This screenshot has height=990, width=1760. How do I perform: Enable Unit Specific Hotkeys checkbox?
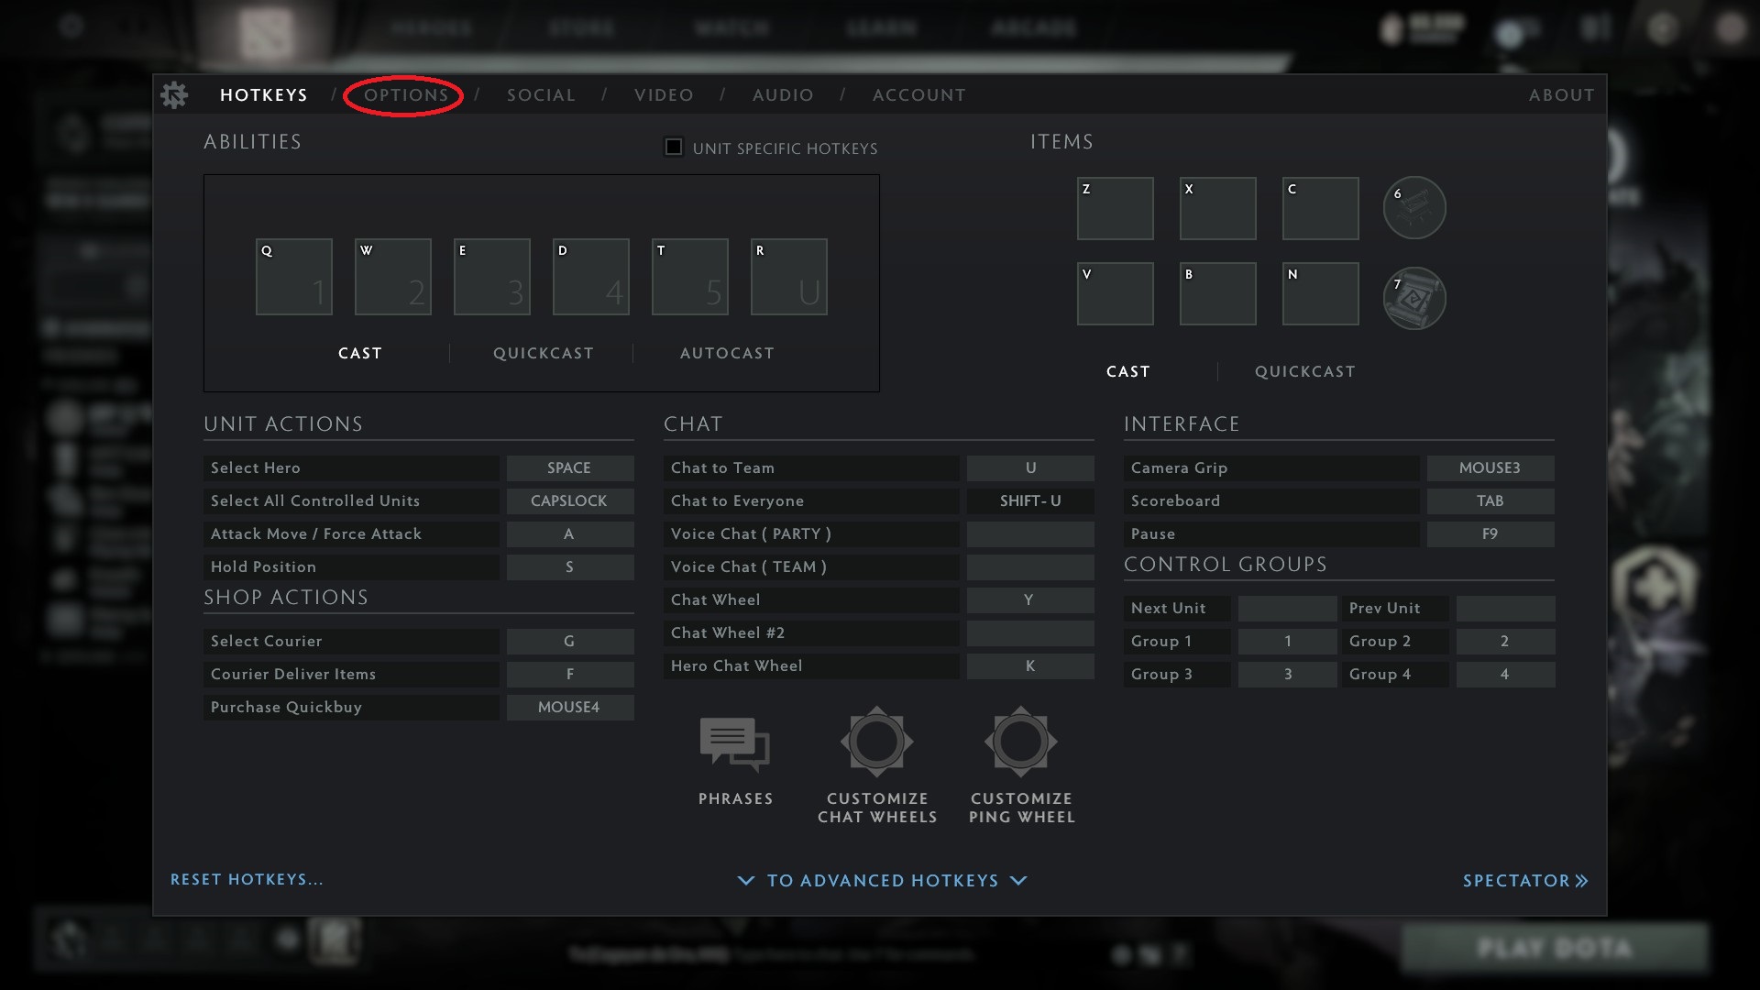[x=674, y=148]
